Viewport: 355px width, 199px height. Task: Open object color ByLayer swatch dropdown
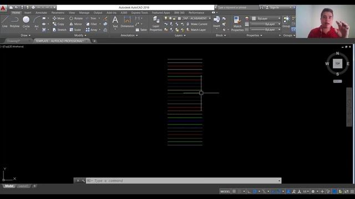tap(265, 18)
